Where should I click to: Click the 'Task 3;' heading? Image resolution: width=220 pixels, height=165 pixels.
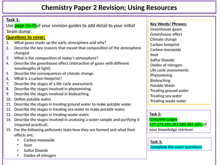[156, 142]
